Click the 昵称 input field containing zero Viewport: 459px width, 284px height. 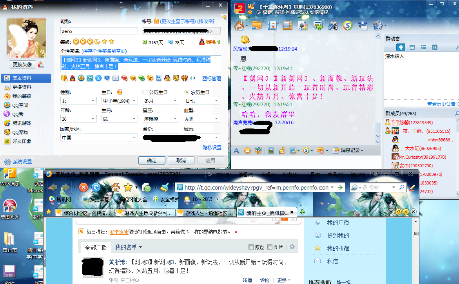click(99, 31)
